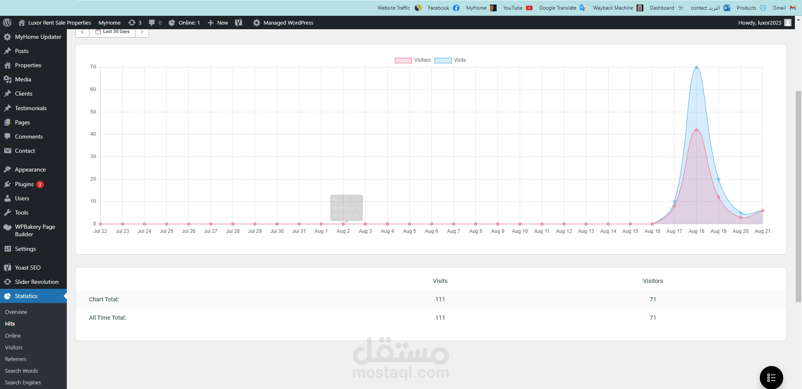Open the Search Engines submenu link
802x389 pixels.
tap(23, 382)
